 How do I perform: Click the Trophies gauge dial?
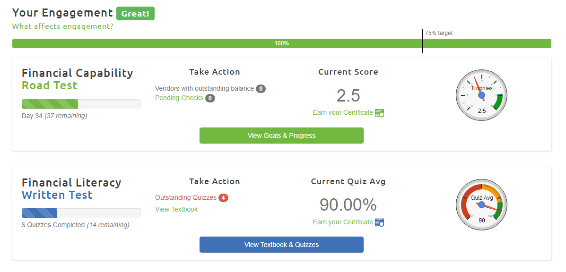tap(481, 95)
